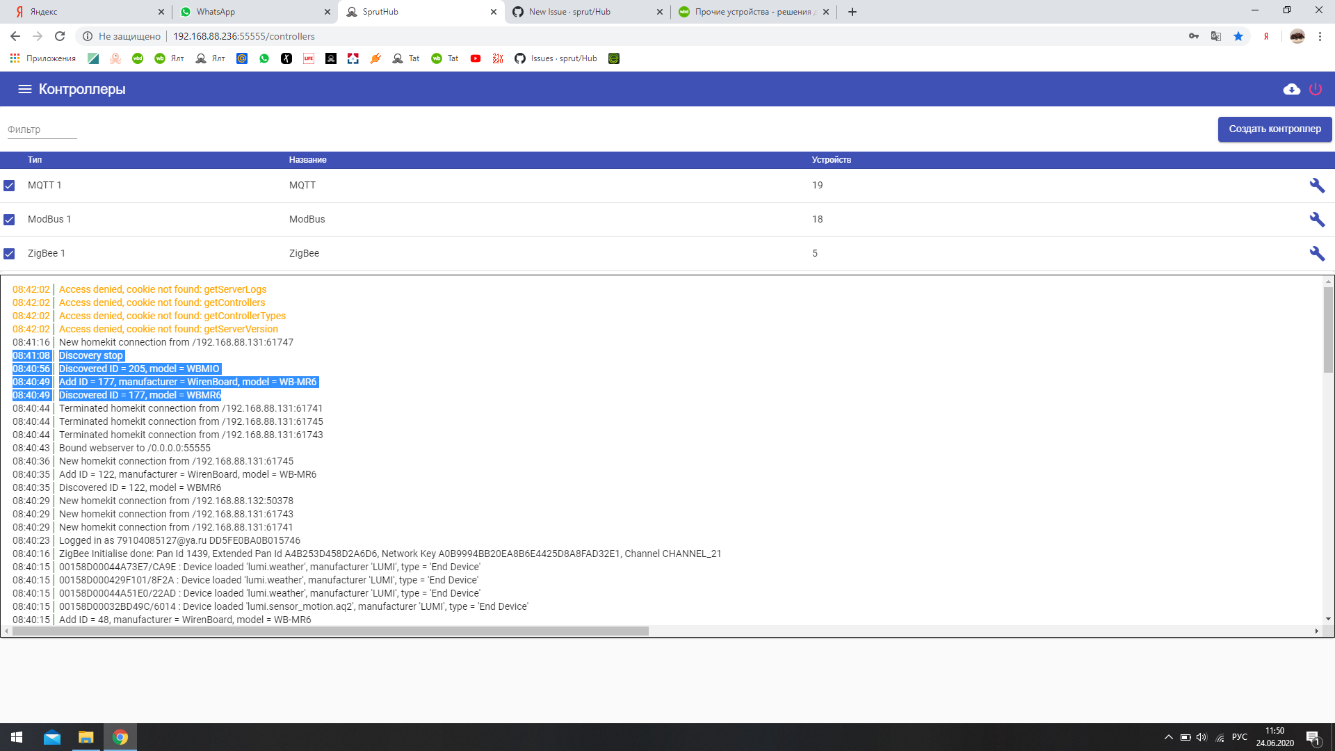1335x751 pixels.
Task: Uncheck the ModBus 1 row checkbox
Action: (9, 219)
